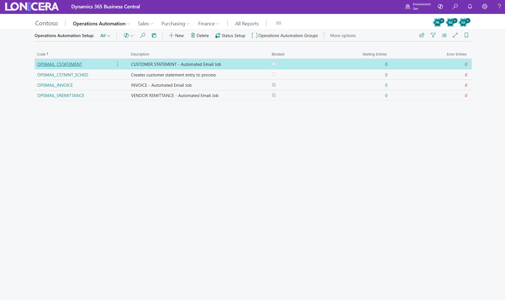The height and width of the screenshot is (300, 505).
Task: Delete the selected record
Action: pos(200,35)
